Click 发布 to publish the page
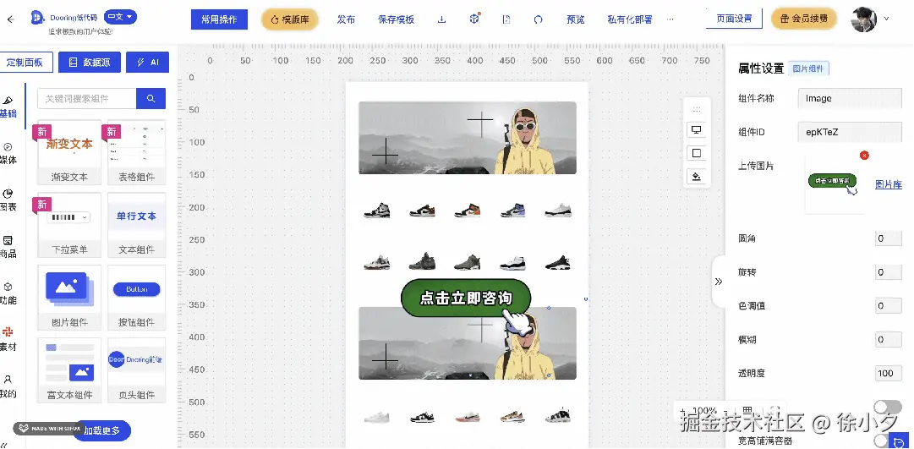 coord(346,19)
